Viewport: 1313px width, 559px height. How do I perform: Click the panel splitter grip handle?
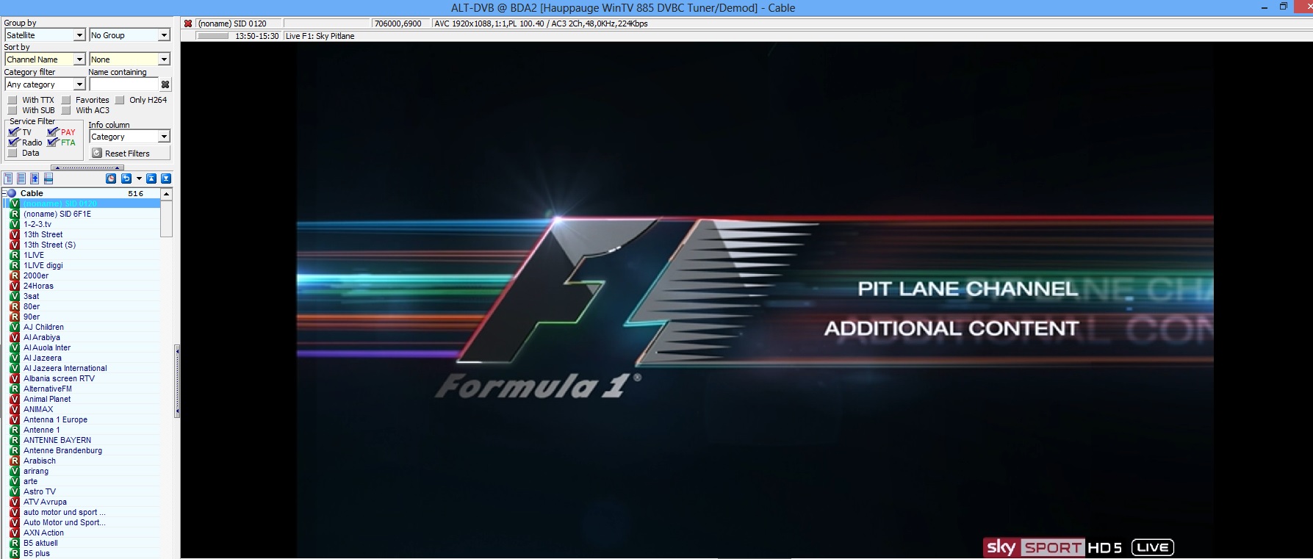[x=177, y=381]
